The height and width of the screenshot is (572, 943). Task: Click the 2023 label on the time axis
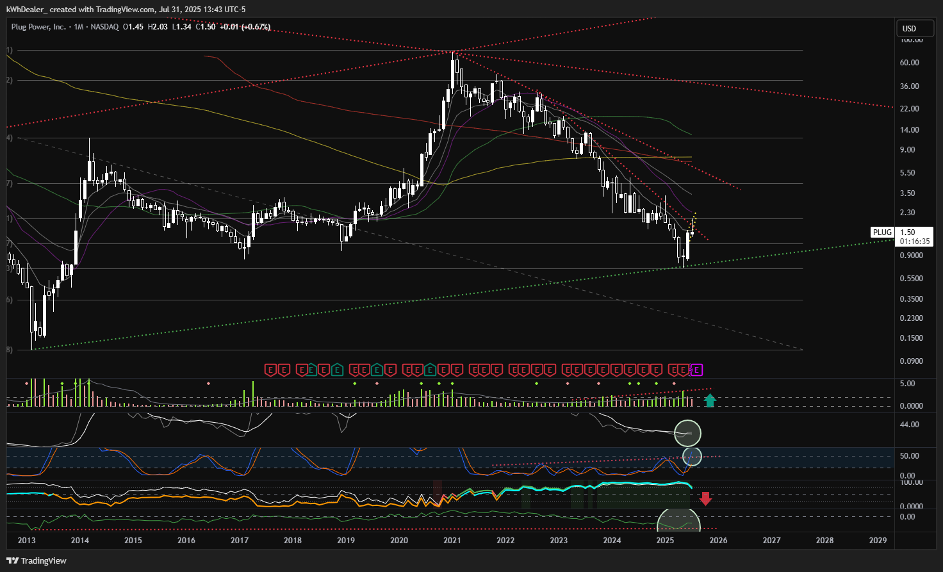[x=559, y=541]
